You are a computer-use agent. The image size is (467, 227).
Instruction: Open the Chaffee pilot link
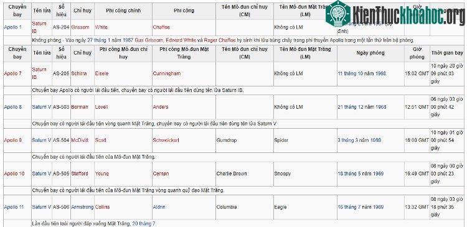(161, 27)
